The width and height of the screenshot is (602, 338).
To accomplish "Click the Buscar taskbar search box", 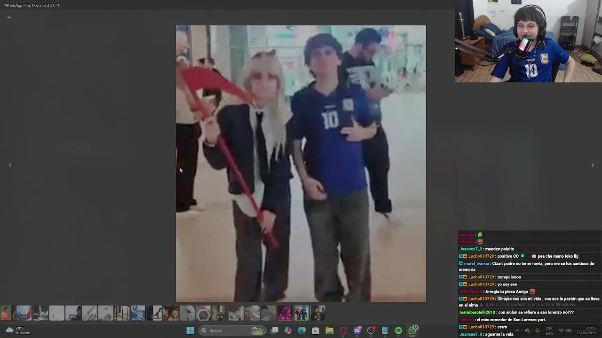I will pyautogui.click(x=232, y=330).
